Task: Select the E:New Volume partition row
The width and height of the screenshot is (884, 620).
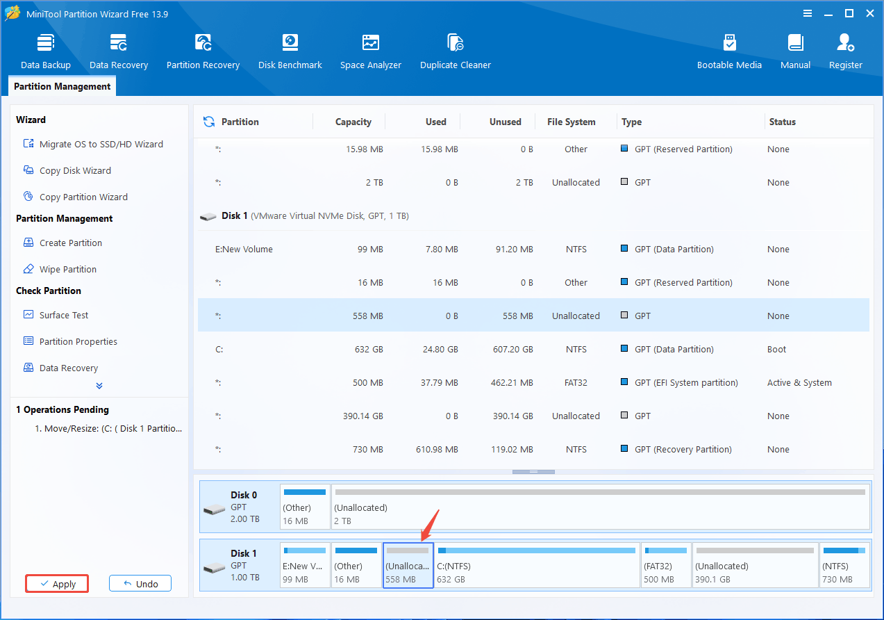Action: coord(533,249)
